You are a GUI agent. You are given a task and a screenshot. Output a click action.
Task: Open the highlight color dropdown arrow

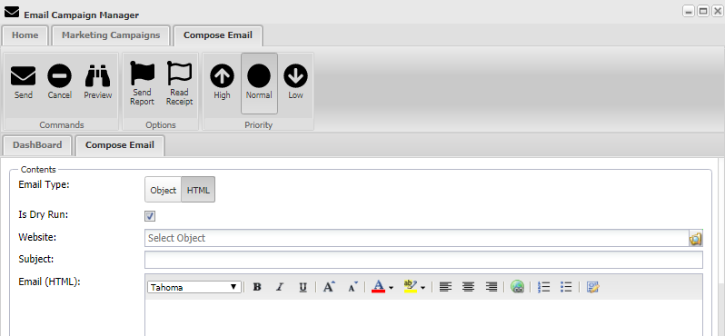[x=422, y=288]
